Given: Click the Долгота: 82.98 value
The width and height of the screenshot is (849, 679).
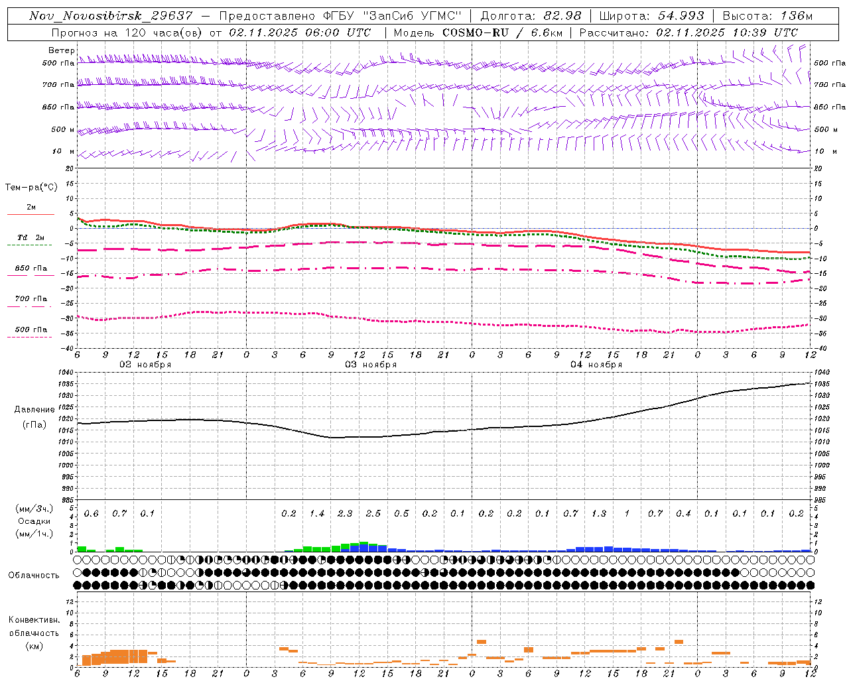Looking at the screenshot, I should click(531, 16).
